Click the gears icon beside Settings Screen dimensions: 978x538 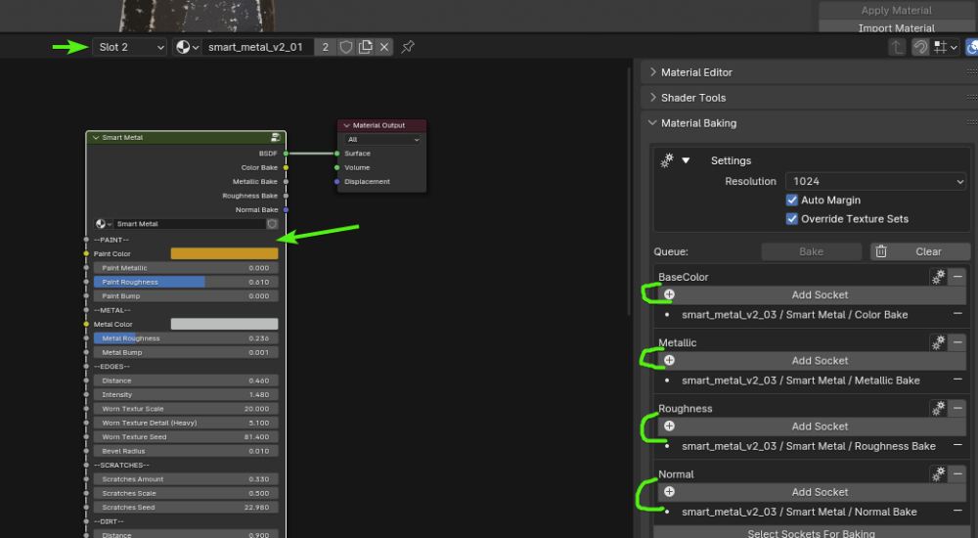coord(667,160)
